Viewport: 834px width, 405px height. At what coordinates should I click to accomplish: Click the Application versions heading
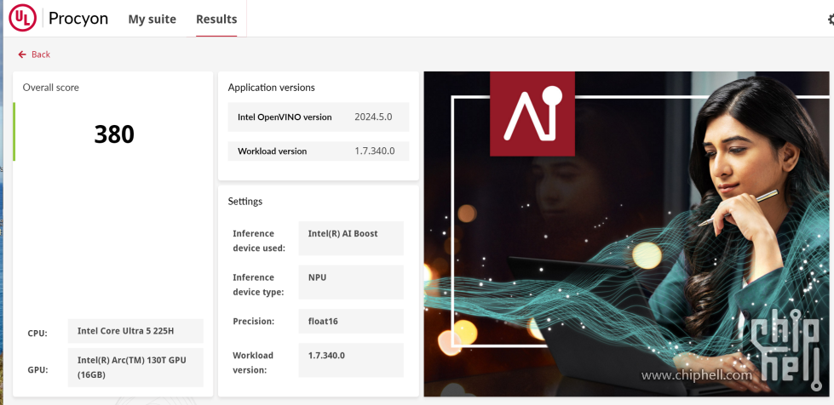point(271,88)
